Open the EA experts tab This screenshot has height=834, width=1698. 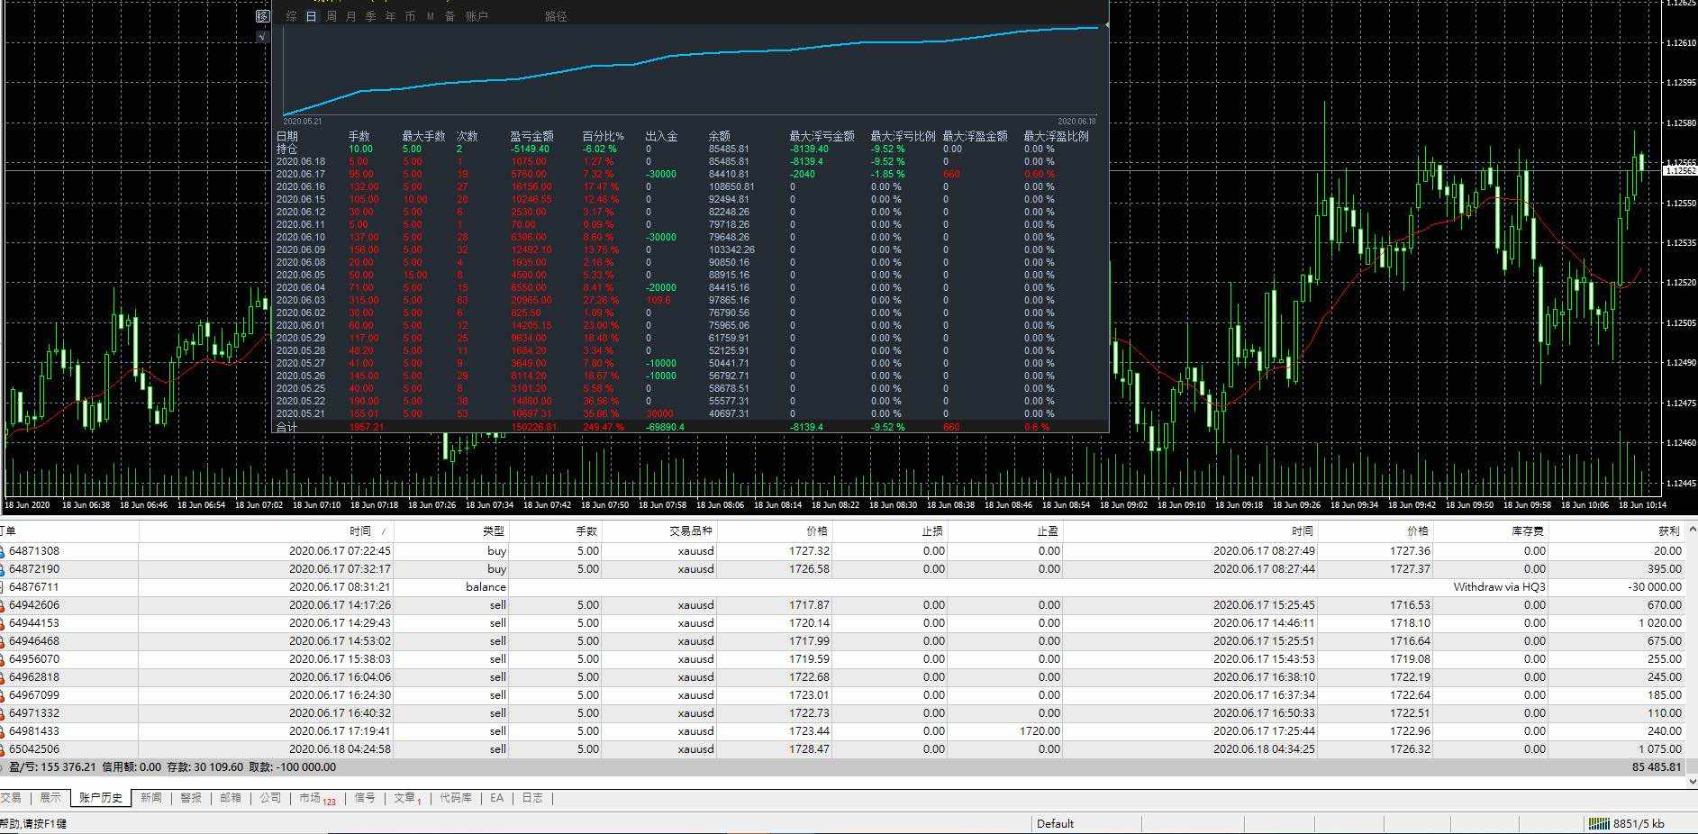coord(496,798)
